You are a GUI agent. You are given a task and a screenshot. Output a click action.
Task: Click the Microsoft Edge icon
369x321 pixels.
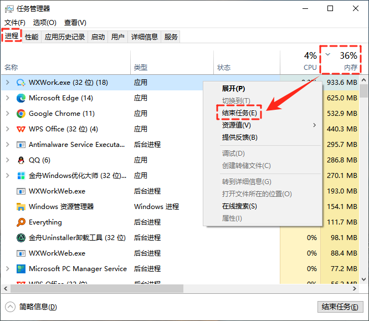[21, 98]
